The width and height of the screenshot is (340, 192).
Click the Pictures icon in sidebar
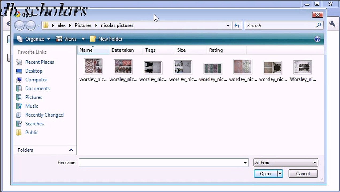pyautogui.click(x=19, y=97)
